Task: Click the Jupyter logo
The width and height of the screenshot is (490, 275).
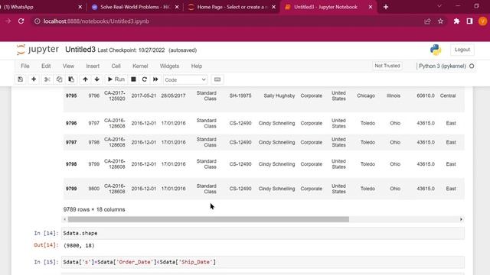Action: pyautogui.click(x=38, y=50)
